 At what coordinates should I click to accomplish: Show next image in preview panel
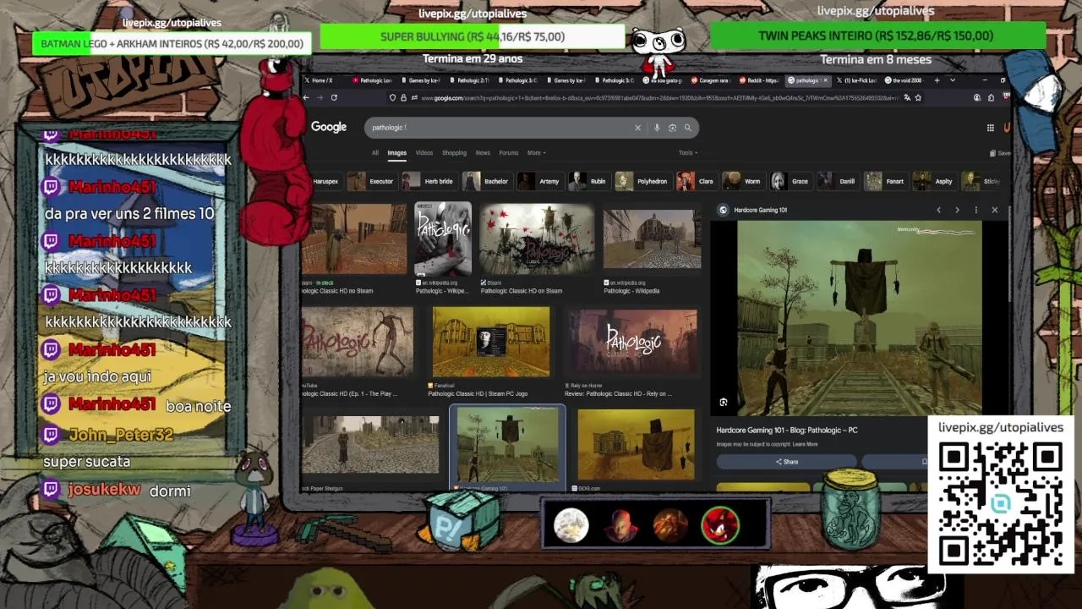pos(957,210)
